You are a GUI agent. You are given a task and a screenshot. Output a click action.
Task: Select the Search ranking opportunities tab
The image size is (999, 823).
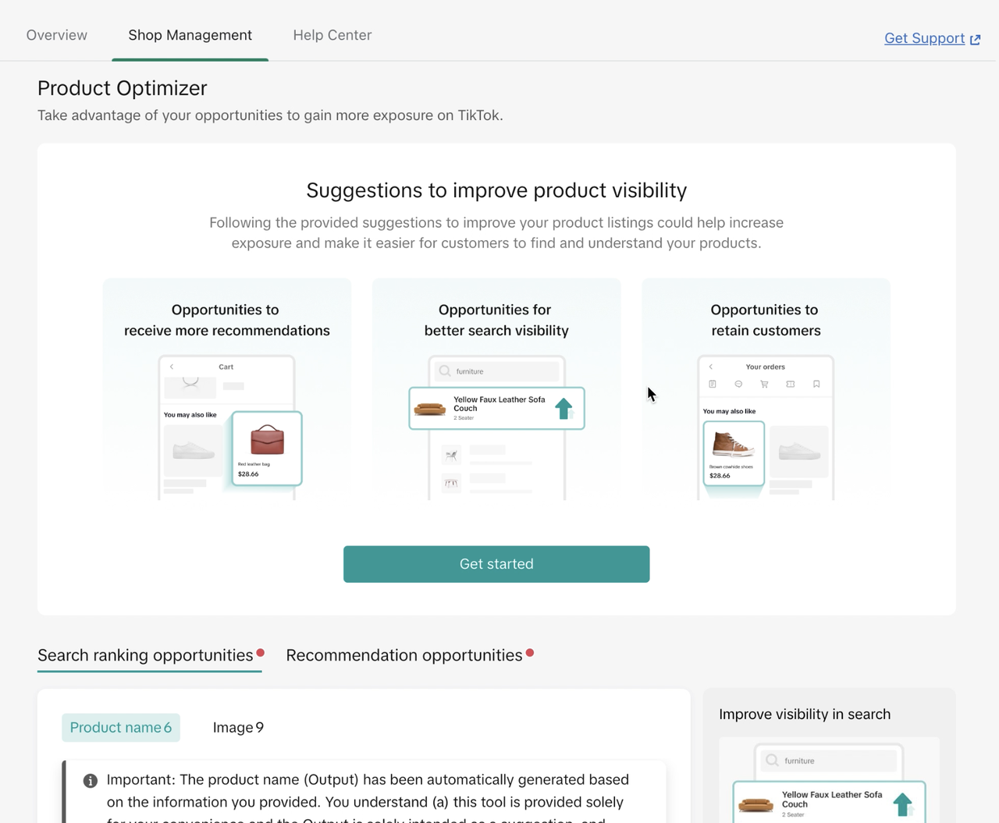click(x=145, y=655)
